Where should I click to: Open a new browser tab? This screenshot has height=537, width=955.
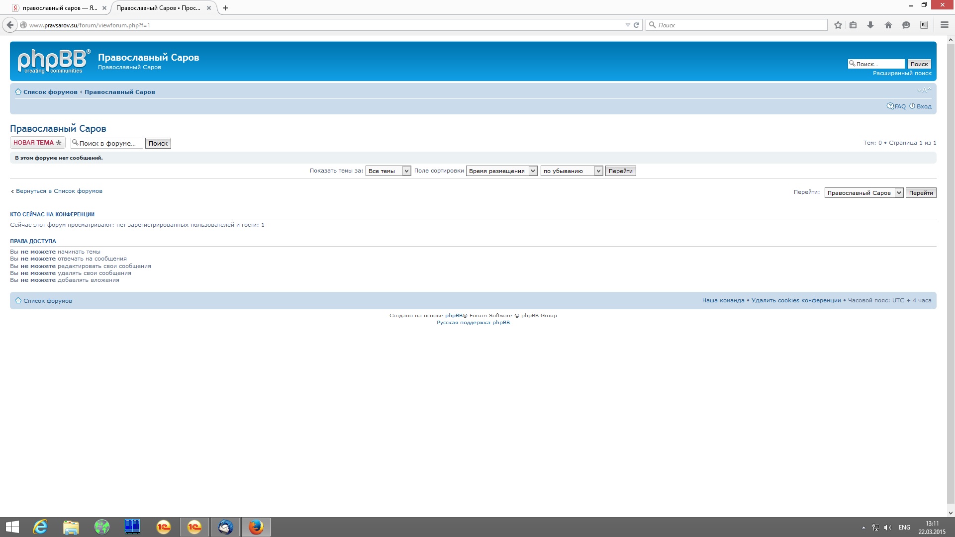pyautogui.click(x=225, y=8)
